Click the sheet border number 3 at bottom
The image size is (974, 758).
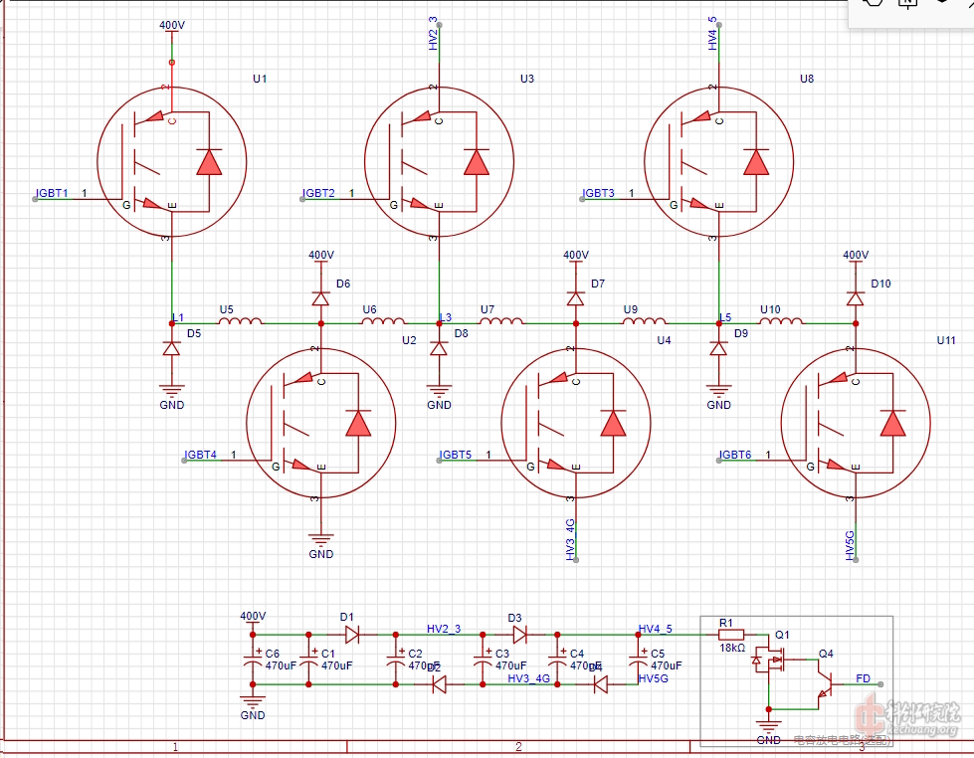[x=862, y=745]
